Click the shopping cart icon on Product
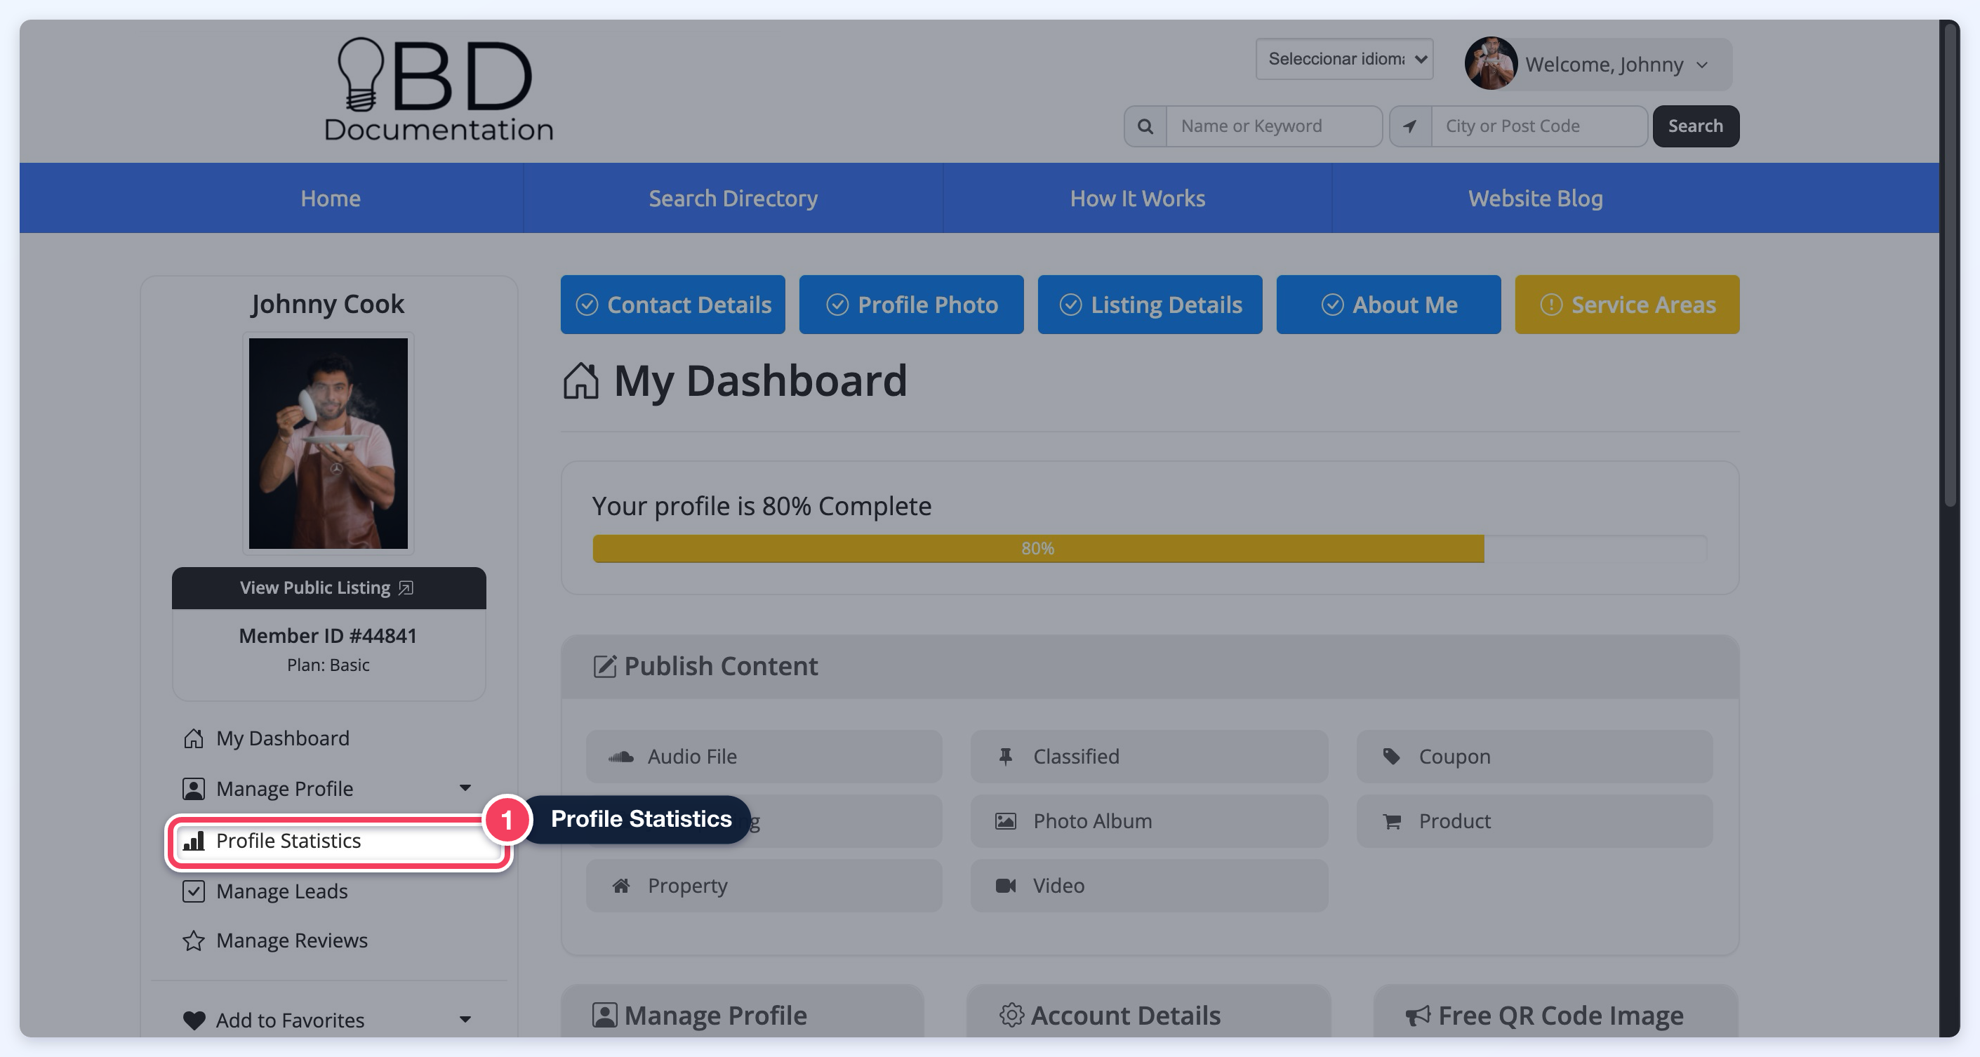The width and height of the screenshot is (1980, 1057). (1391, 821)
